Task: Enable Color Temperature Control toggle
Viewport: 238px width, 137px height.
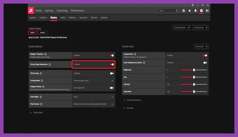Action: (205, 63)
